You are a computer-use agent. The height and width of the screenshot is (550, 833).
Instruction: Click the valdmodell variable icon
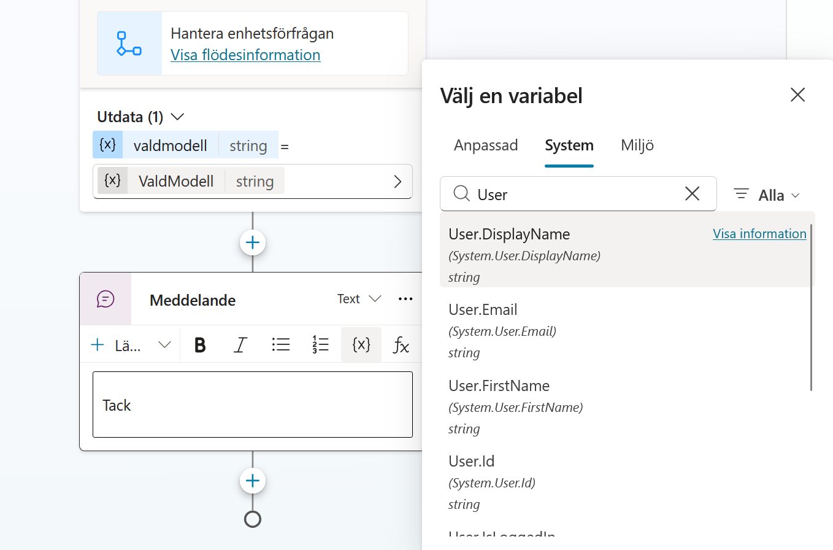108,145
